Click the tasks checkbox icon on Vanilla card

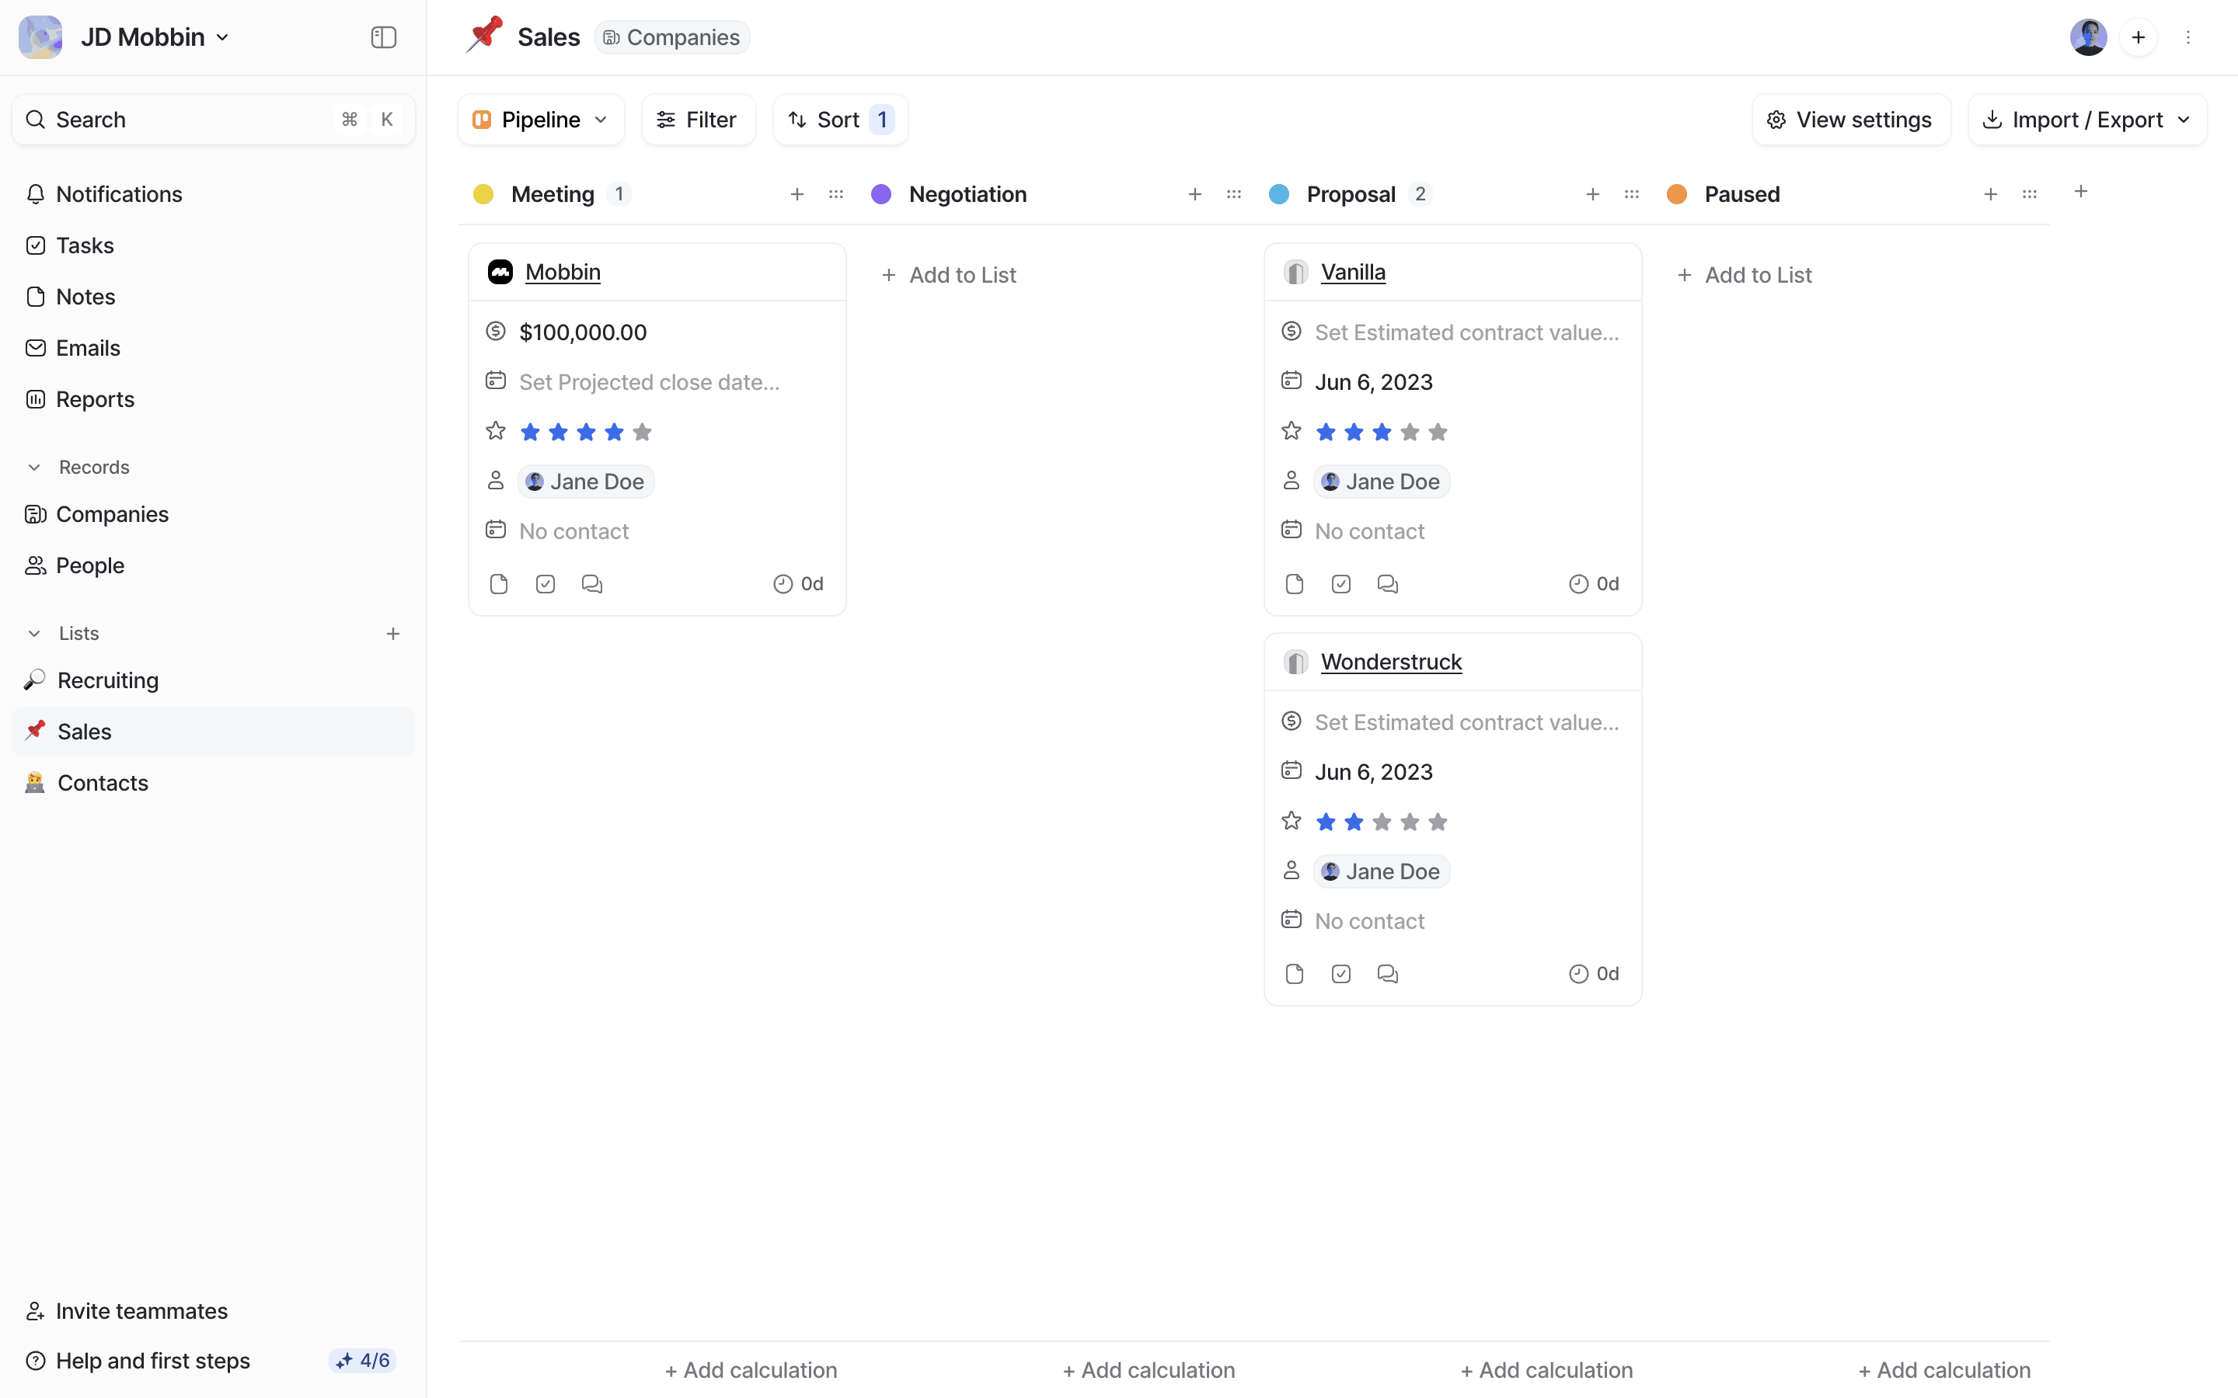(x=1341, y=583)
